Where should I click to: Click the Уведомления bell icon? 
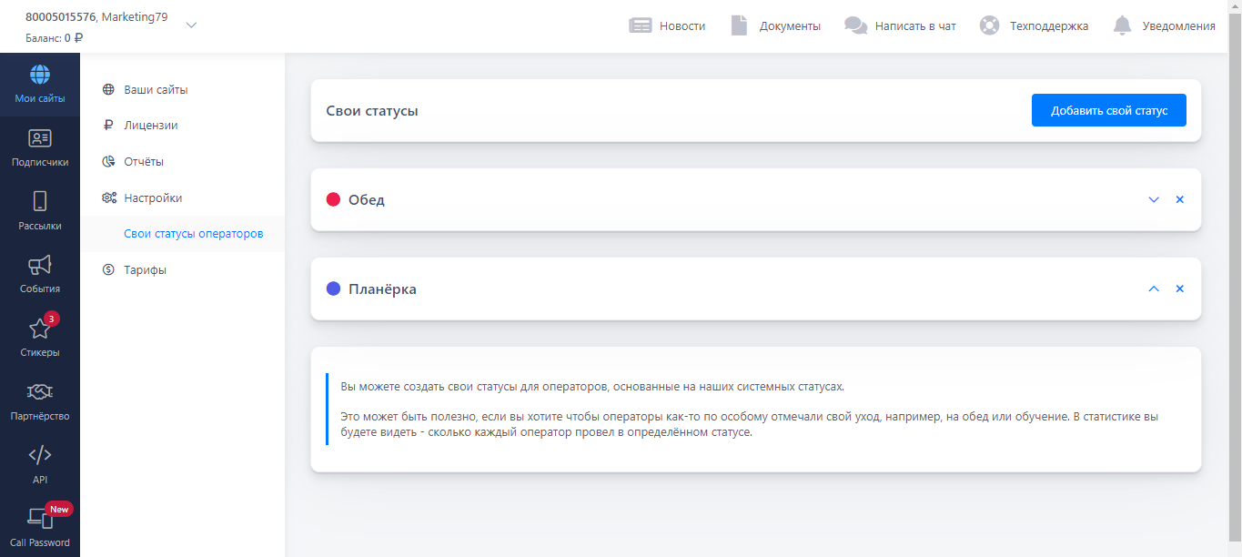[x=1122, y=25]
